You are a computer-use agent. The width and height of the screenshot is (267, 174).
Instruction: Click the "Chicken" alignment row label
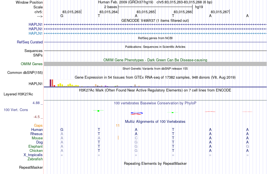[36, 151]
